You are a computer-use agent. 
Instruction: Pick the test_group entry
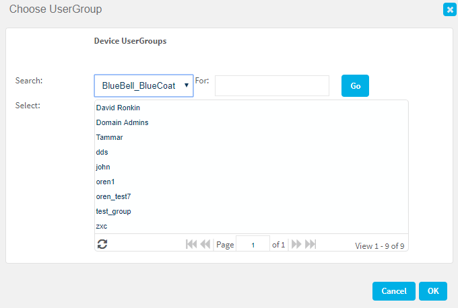point(113,211)
